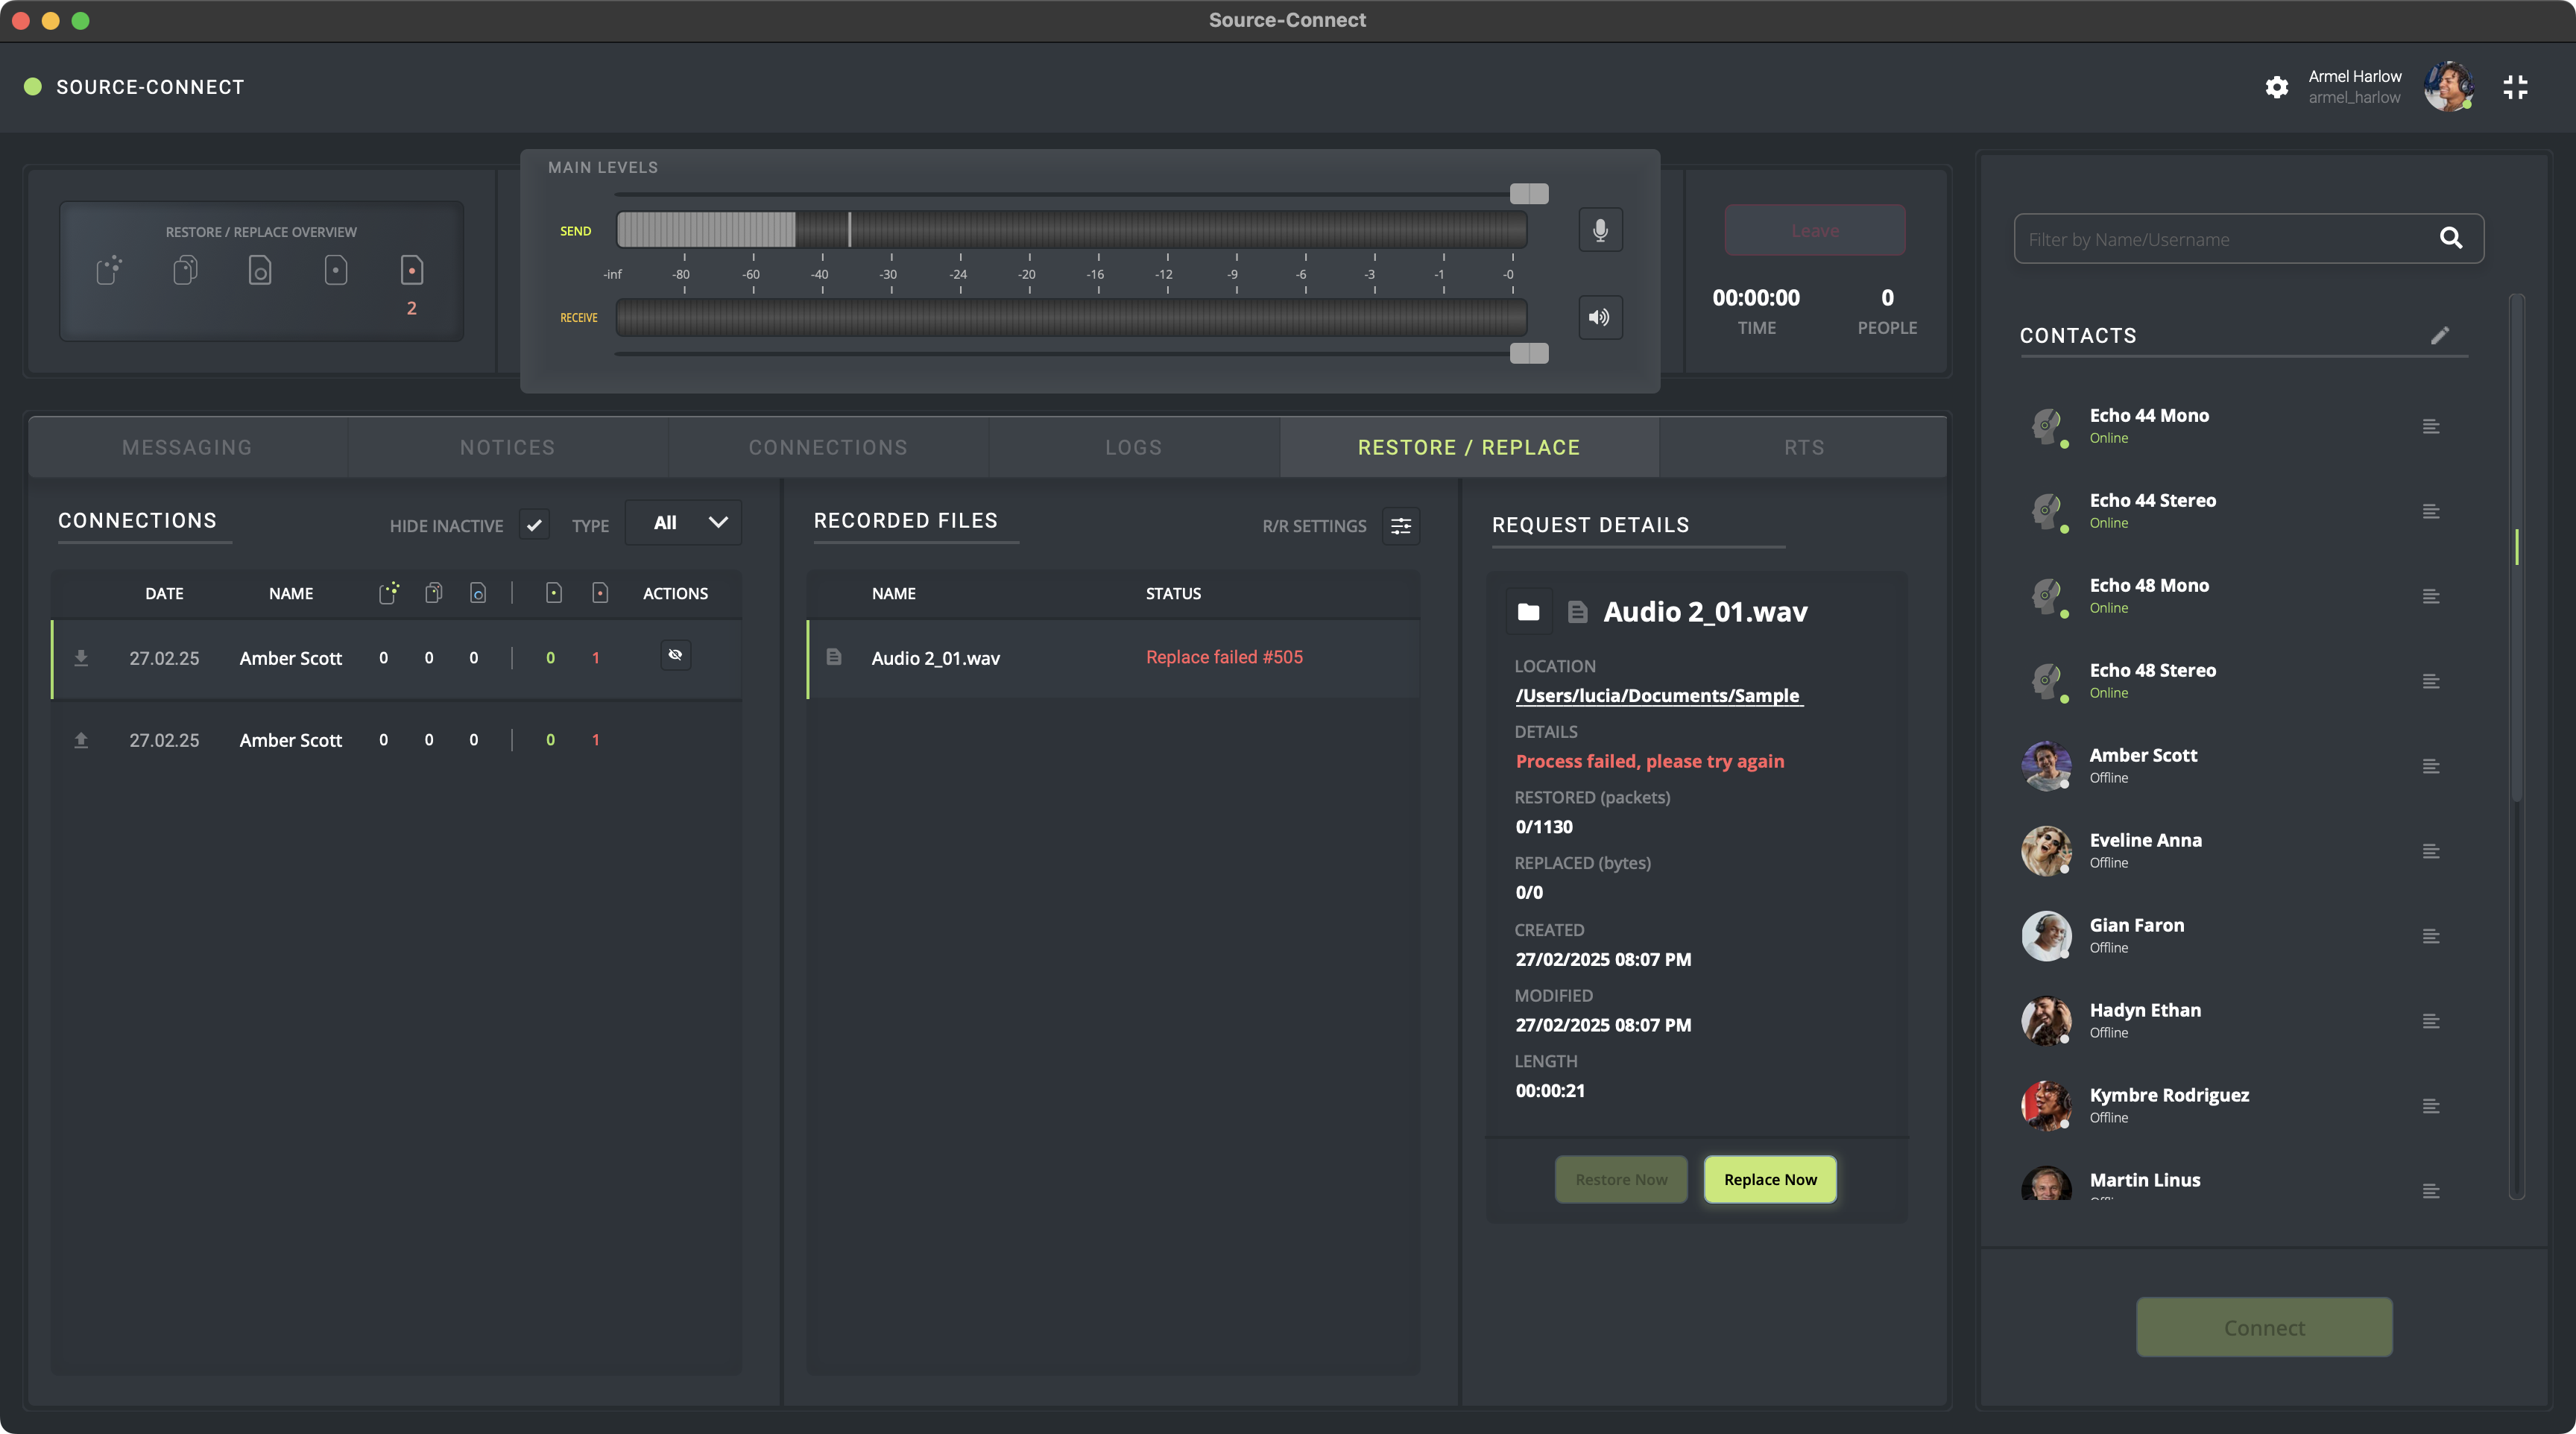The image size is (2576, 1434).
Task: Click the microphone mute icon
Action: (x=1600, y=230)
